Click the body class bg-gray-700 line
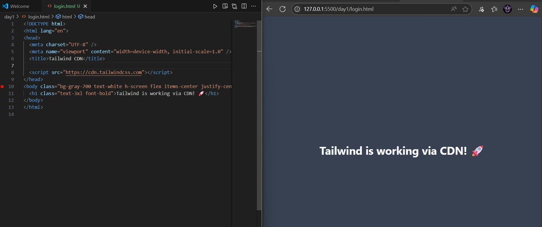542x227 pixels. coord(128,86)
